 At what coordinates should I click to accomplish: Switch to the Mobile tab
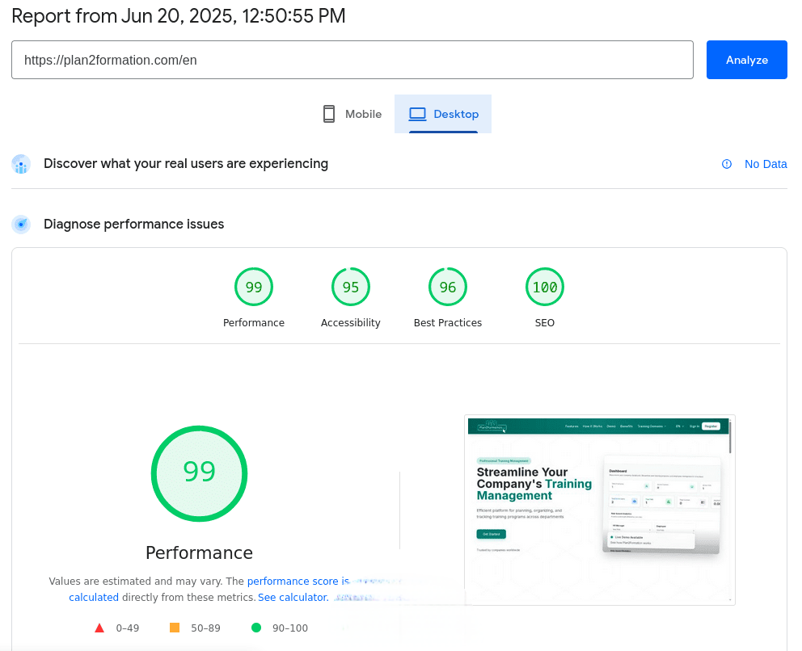[x=352, y=114]
